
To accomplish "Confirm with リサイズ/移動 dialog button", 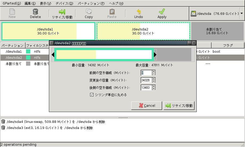I will click(179, 106).
